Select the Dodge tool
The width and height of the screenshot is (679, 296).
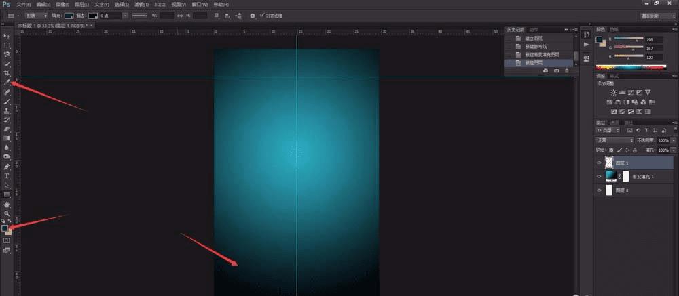7,157
